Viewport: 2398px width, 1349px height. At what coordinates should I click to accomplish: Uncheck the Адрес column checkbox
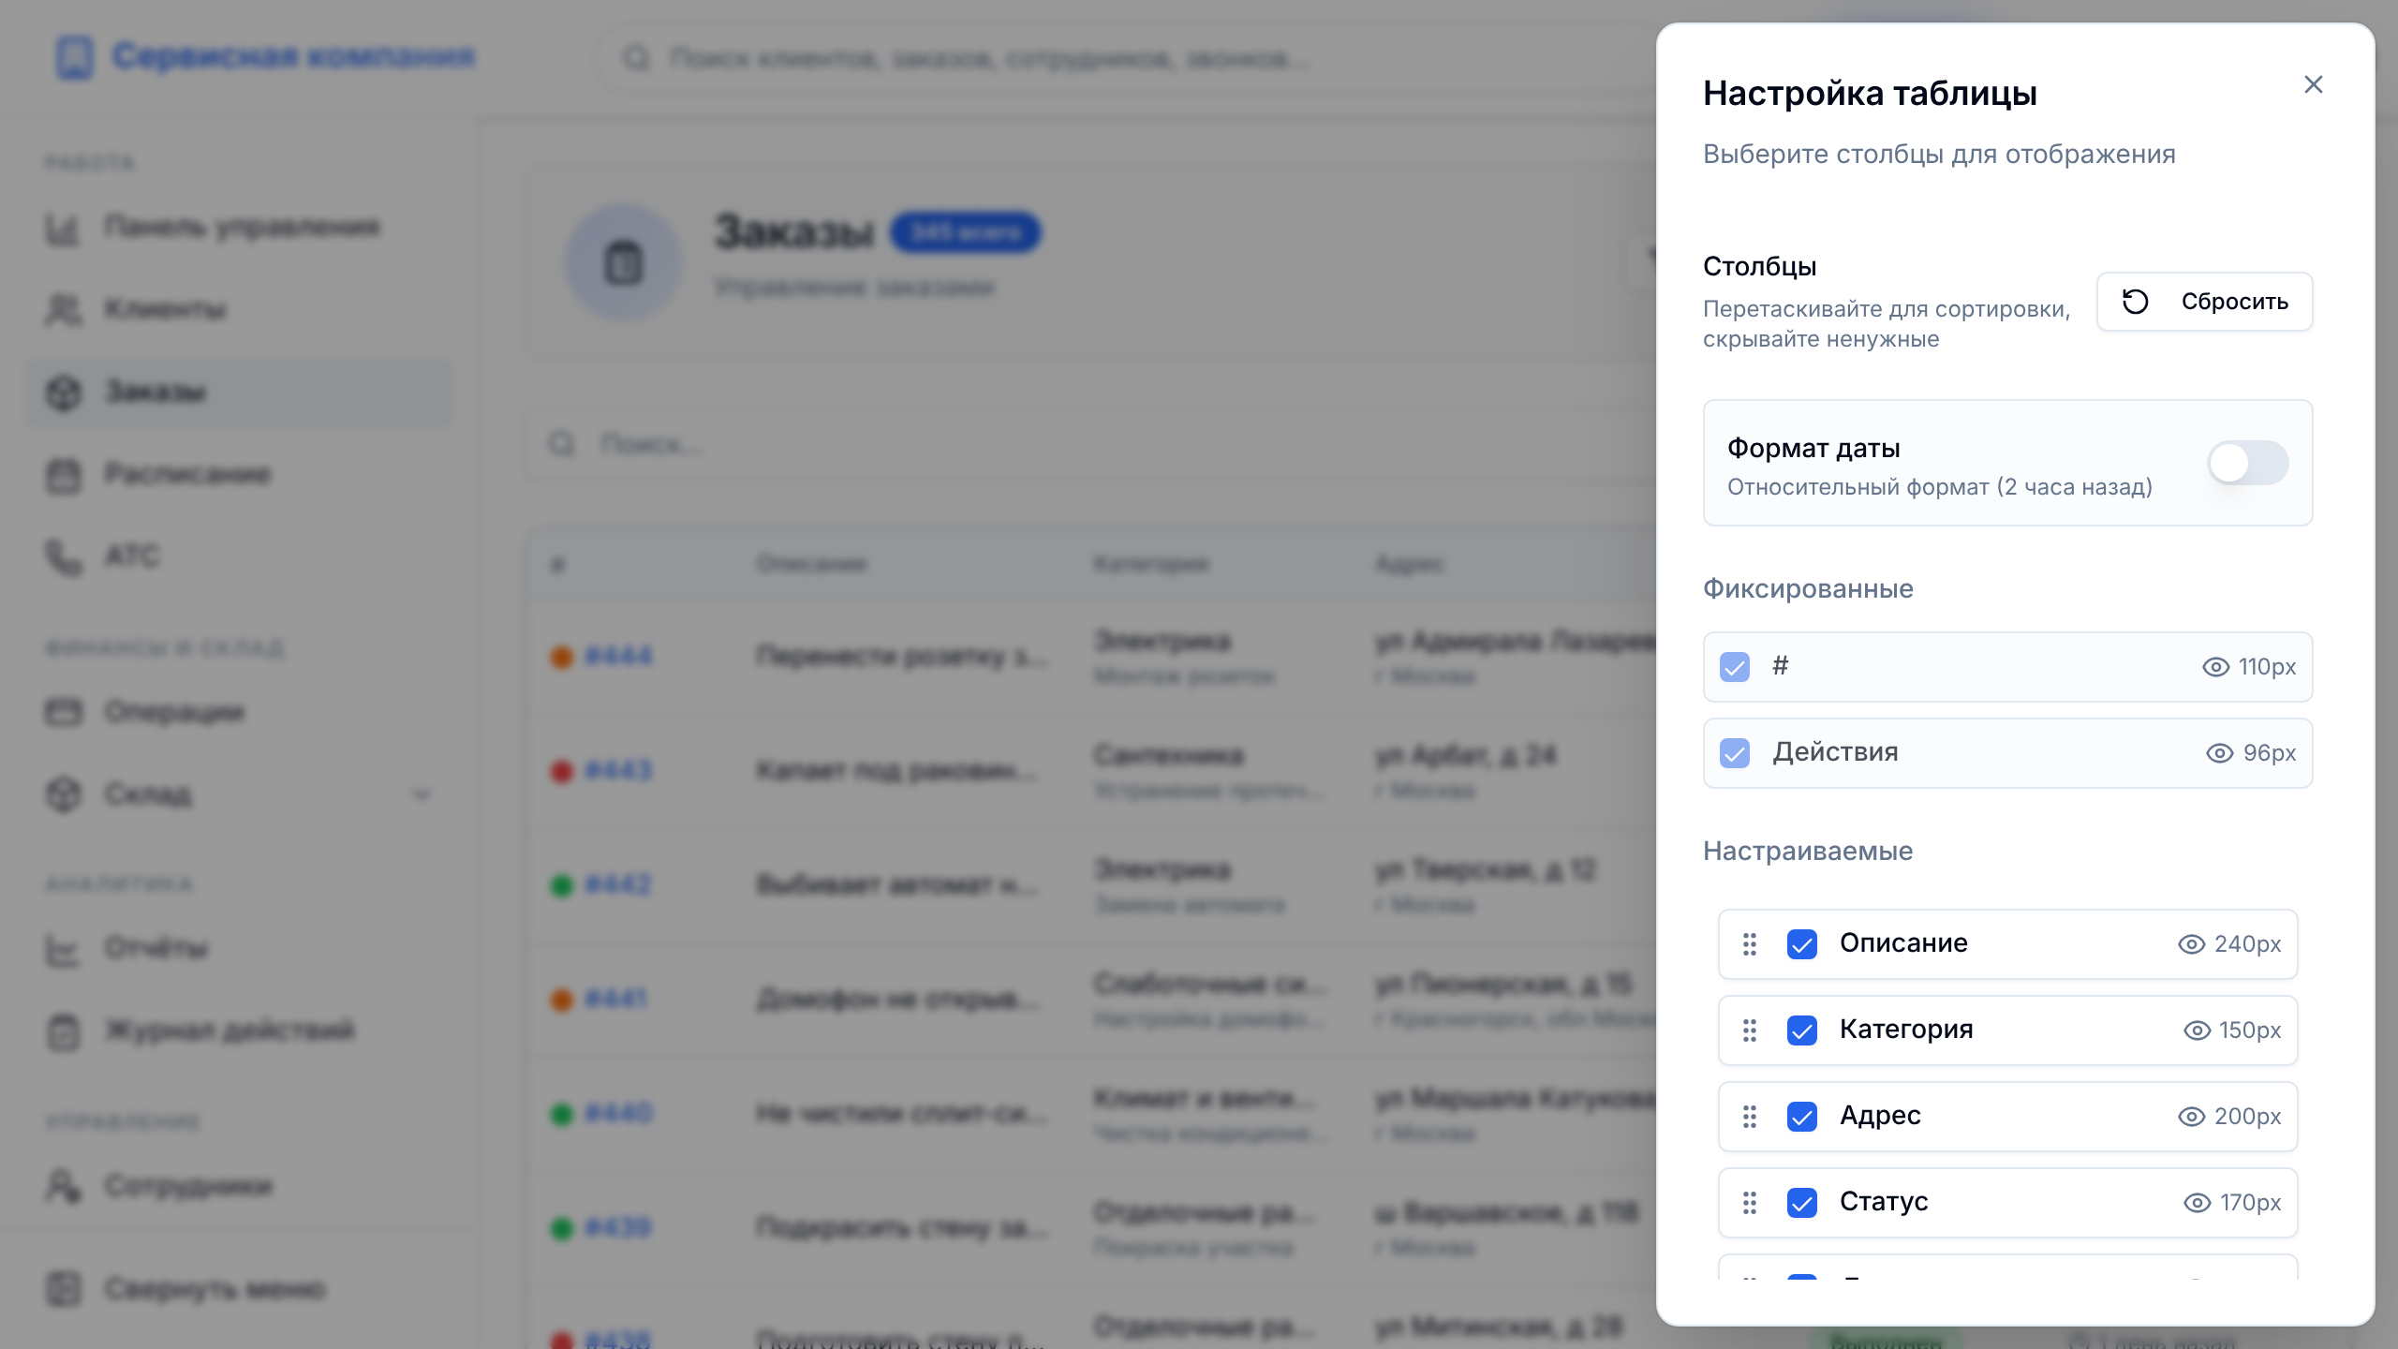1802,1117
